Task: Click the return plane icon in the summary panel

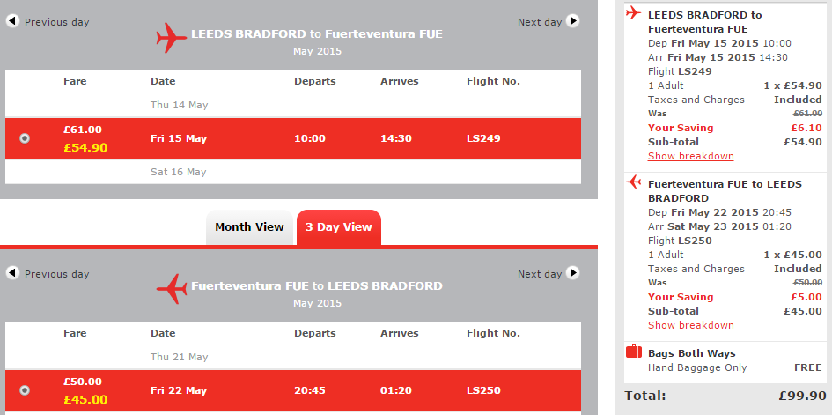Action: (634, 182)
